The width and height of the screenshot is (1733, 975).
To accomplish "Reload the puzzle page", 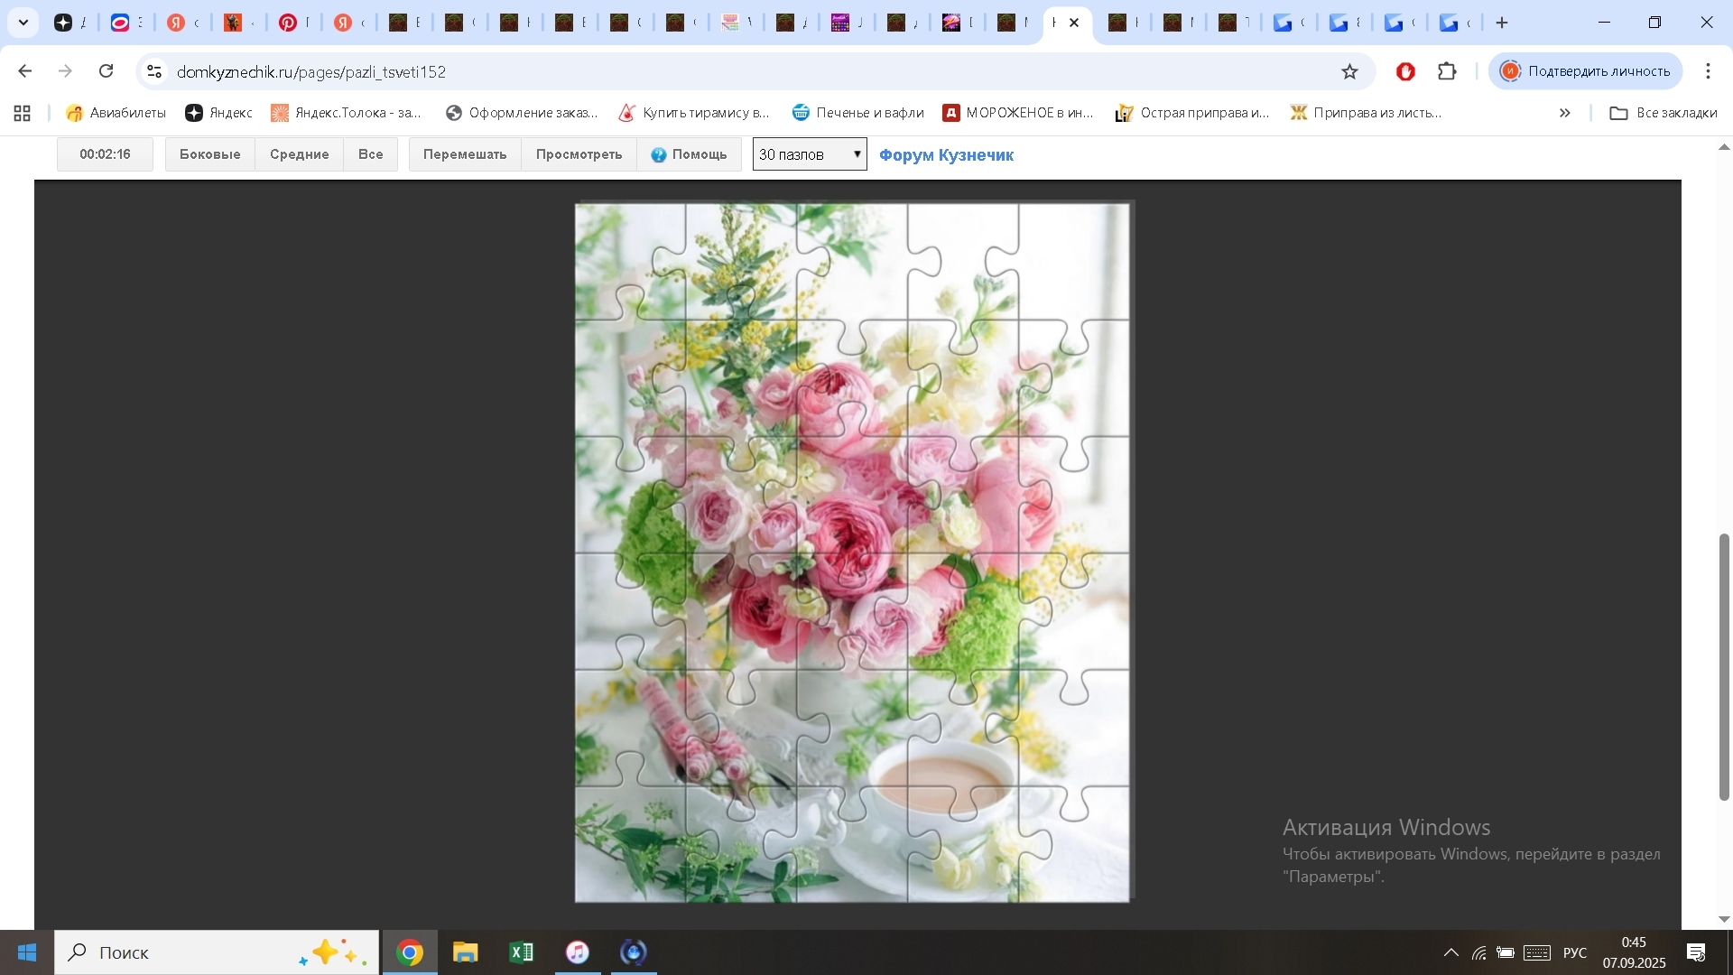I will point(106,71).
